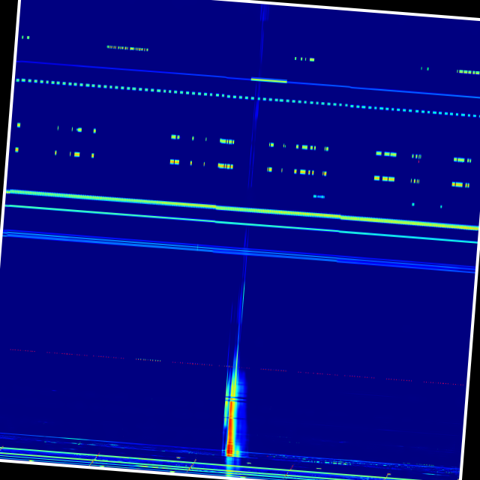Viewport: 480px width, 480px height.
Task: Select the isolated cyan blip above the thick band
Action: [x=319, y=196]
